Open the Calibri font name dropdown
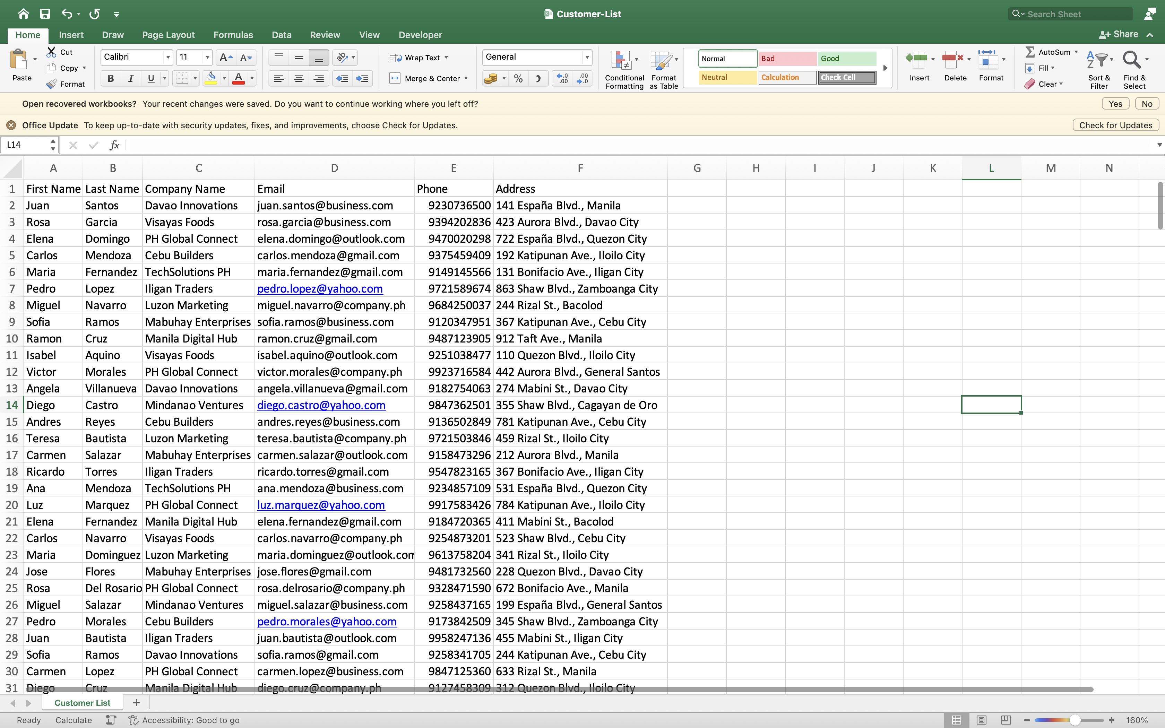This screenshot has width=1165, height=728. [167, 57]
